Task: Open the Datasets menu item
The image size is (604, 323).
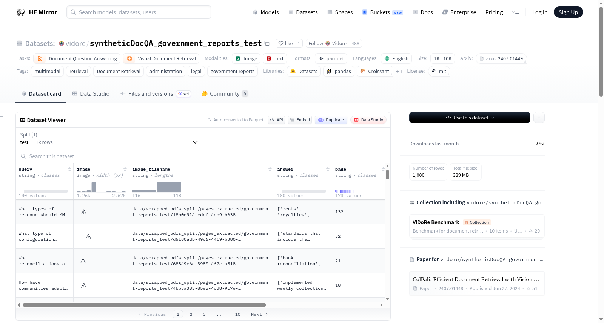Action: click(303, 12)
